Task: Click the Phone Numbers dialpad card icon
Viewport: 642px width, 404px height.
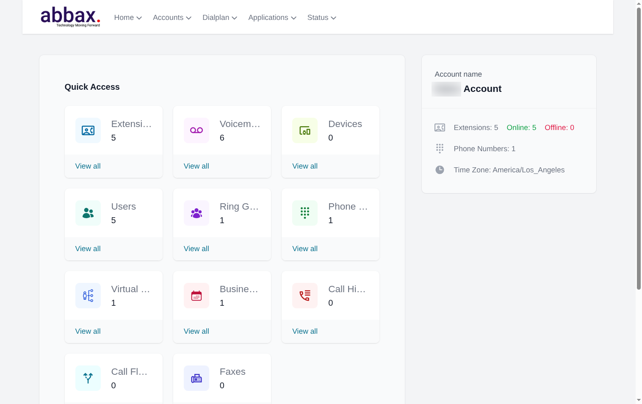Action: 305,213
